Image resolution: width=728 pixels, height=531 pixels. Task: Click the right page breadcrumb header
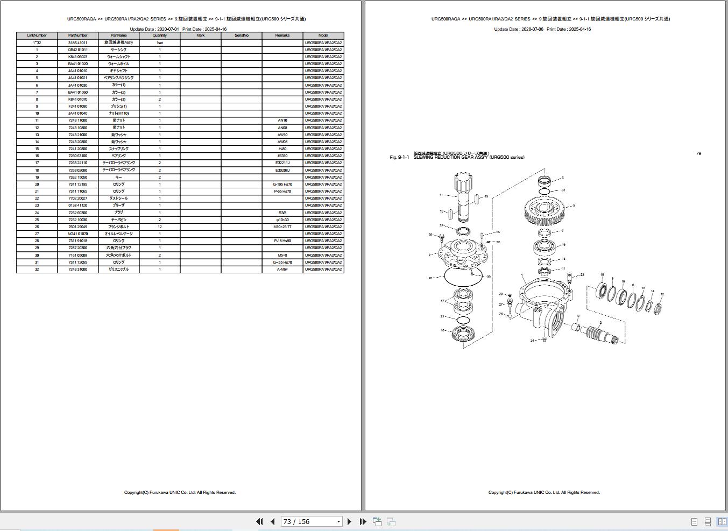[x=550, y=19]
